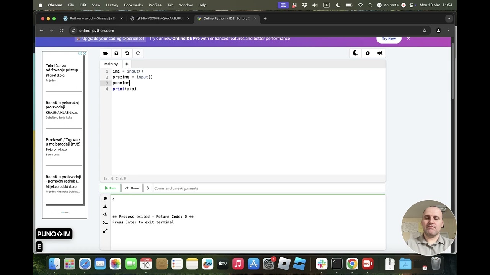Open Wi-Fi status in menu bar
This screenshot has height=275, width=490.
coord(360,5)
